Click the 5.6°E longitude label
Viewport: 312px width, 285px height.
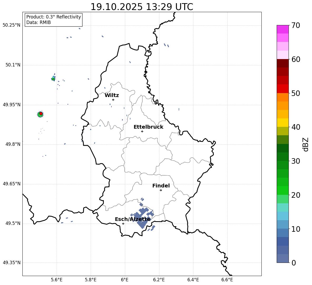click(57, 280)
